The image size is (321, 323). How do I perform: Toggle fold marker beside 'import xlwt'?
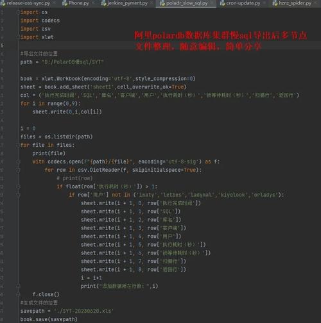[x=18, y=37]
